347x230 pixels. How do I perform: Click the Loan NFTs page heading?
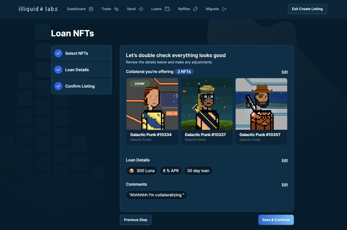73,33
